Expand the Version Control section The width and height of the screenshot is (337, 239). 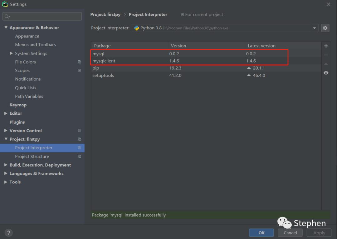pyautogui.click(x=6, y=131)
